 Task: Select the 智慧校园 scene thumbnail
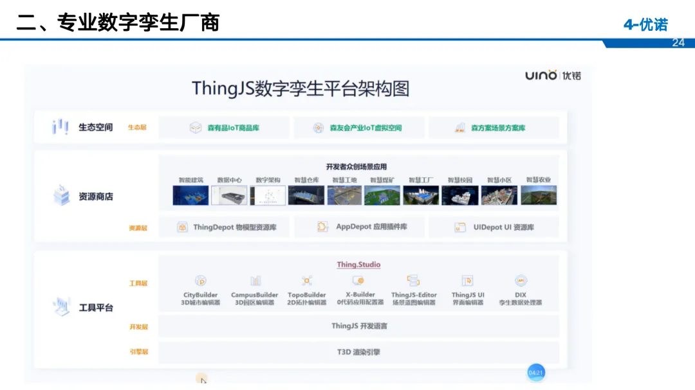click(460, 195)
